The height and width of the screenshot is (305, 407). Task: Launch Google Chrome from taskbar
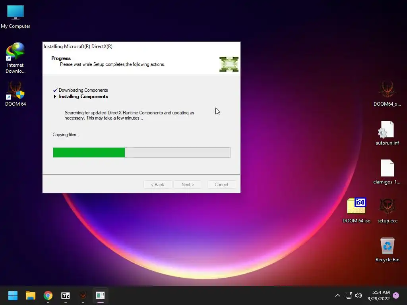(x=48, y=295)
